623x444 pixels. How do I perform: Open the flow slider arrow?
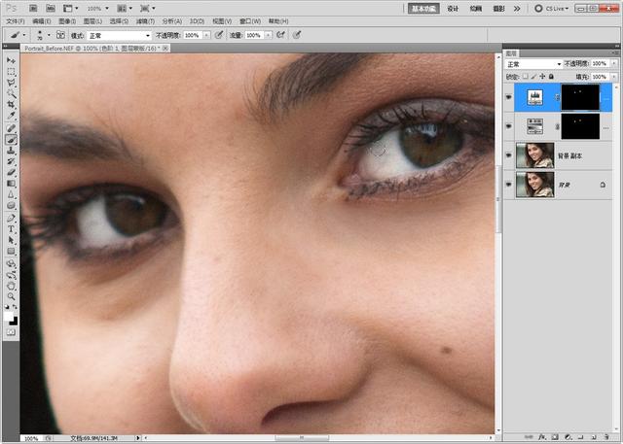269,35
